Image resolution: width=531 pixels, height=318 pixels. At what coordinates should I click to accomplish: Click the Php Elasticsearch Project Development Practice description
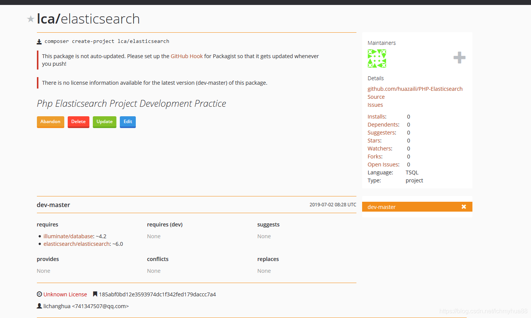[x=131, y=104]
